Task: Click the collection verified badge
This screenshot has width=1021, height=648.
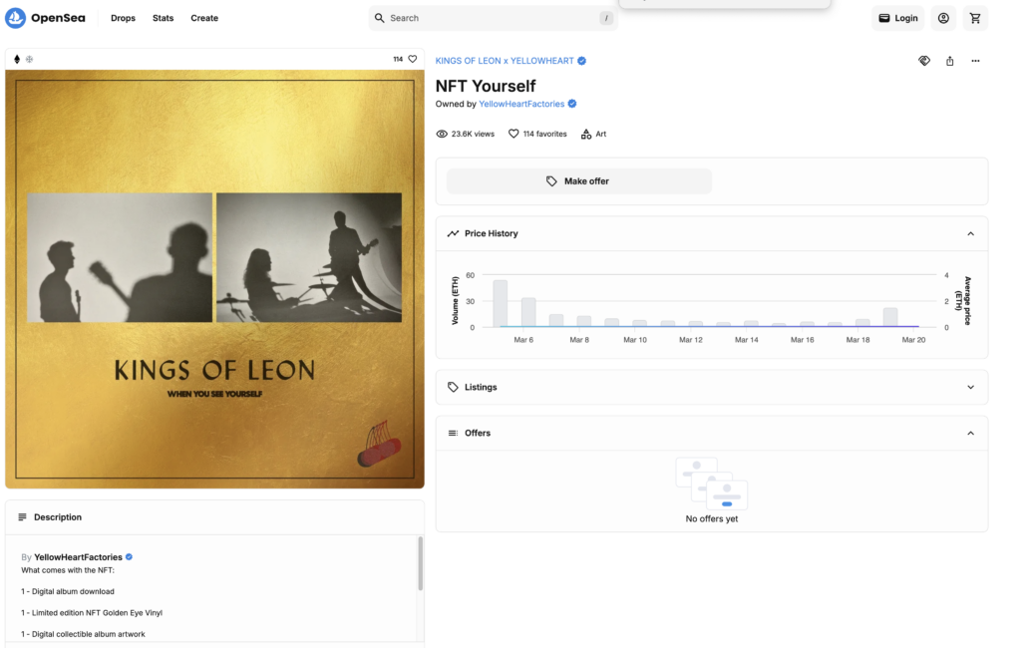Action: [581, 61]
